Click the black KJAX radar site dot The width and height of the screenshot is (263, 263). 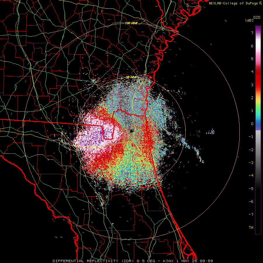click(132, 131)
